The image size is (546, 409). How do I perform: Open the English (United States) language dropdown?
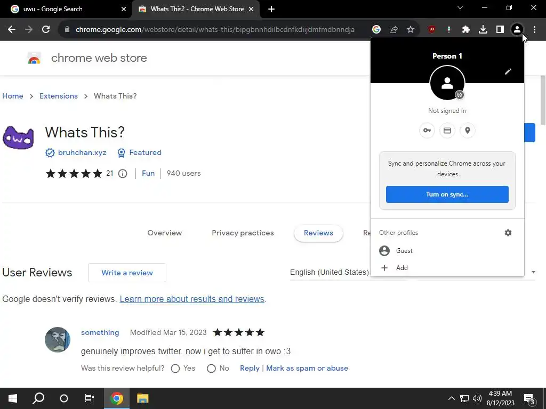pyautogui.click(x=330, y=272)
